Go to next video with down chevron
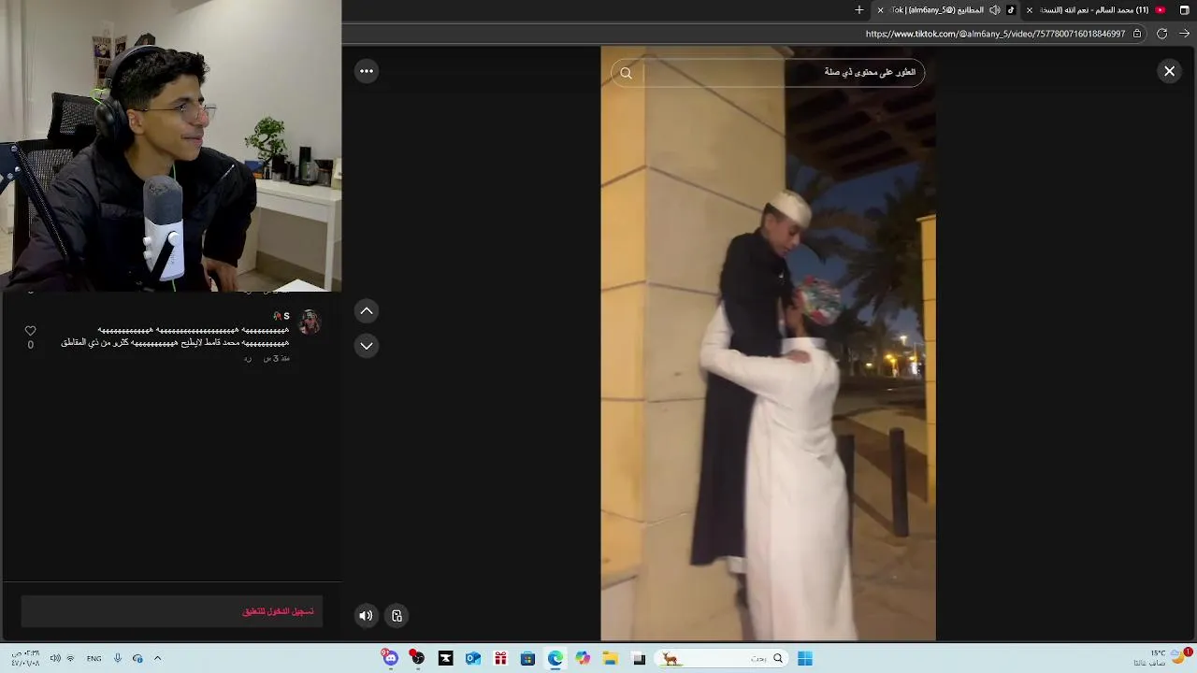 [x=367, y=346]
